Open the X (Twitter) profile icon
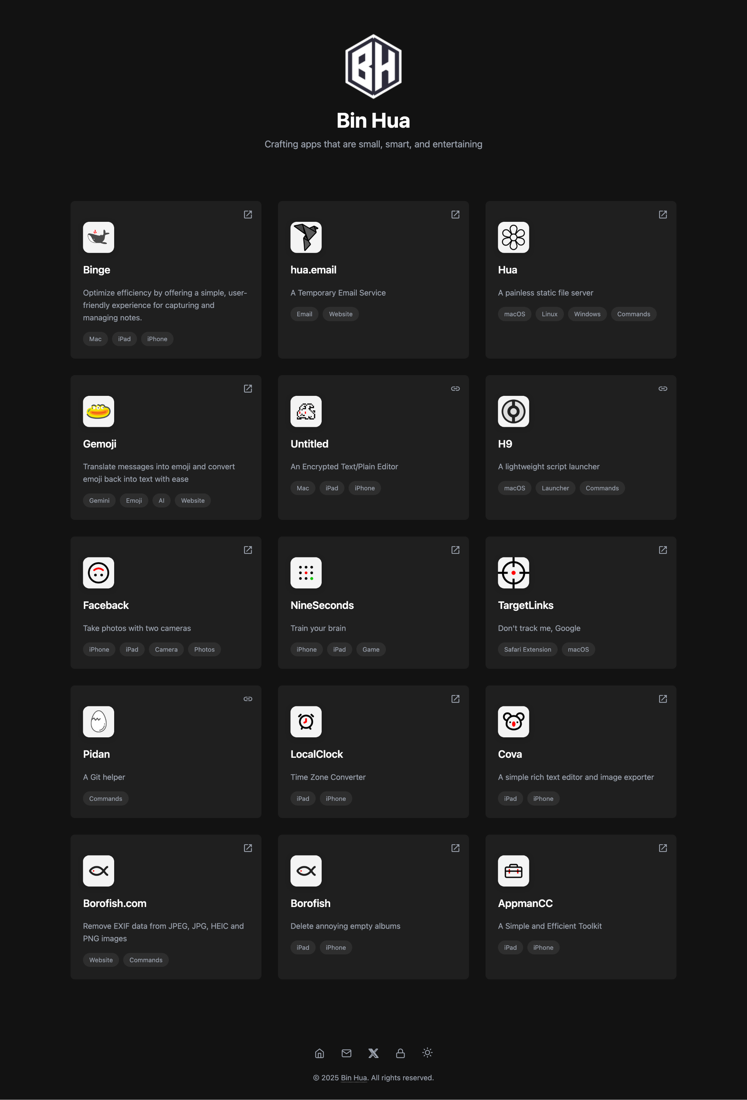Image resolution: width=747 pixels, height=1100 pixels. click(x=373, y=1053)
